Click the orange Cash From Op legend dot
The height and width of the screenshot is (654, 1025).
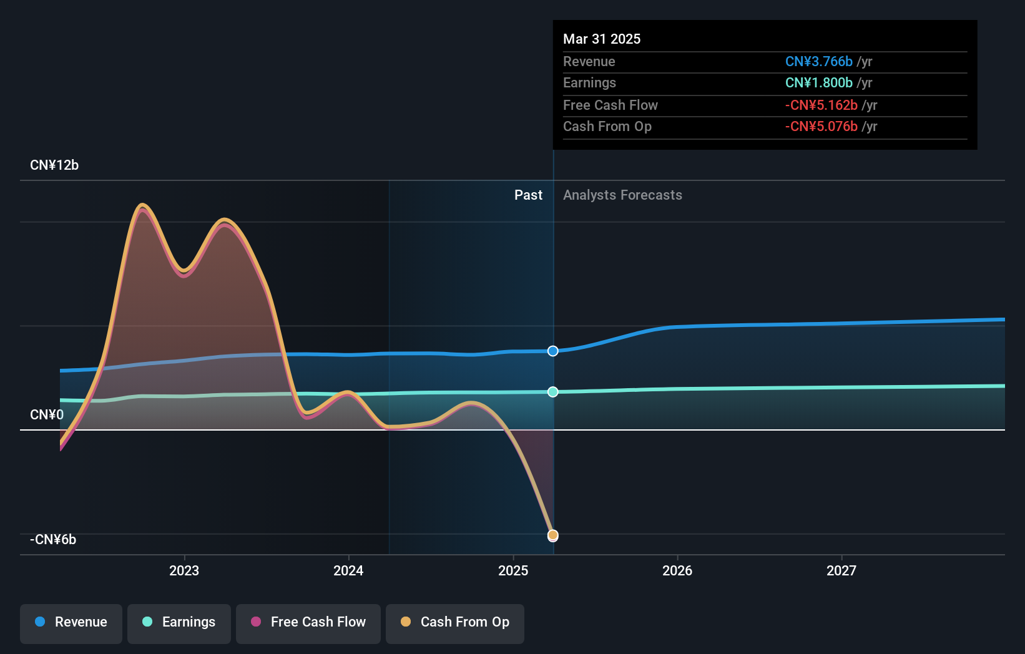coord(406,622)
